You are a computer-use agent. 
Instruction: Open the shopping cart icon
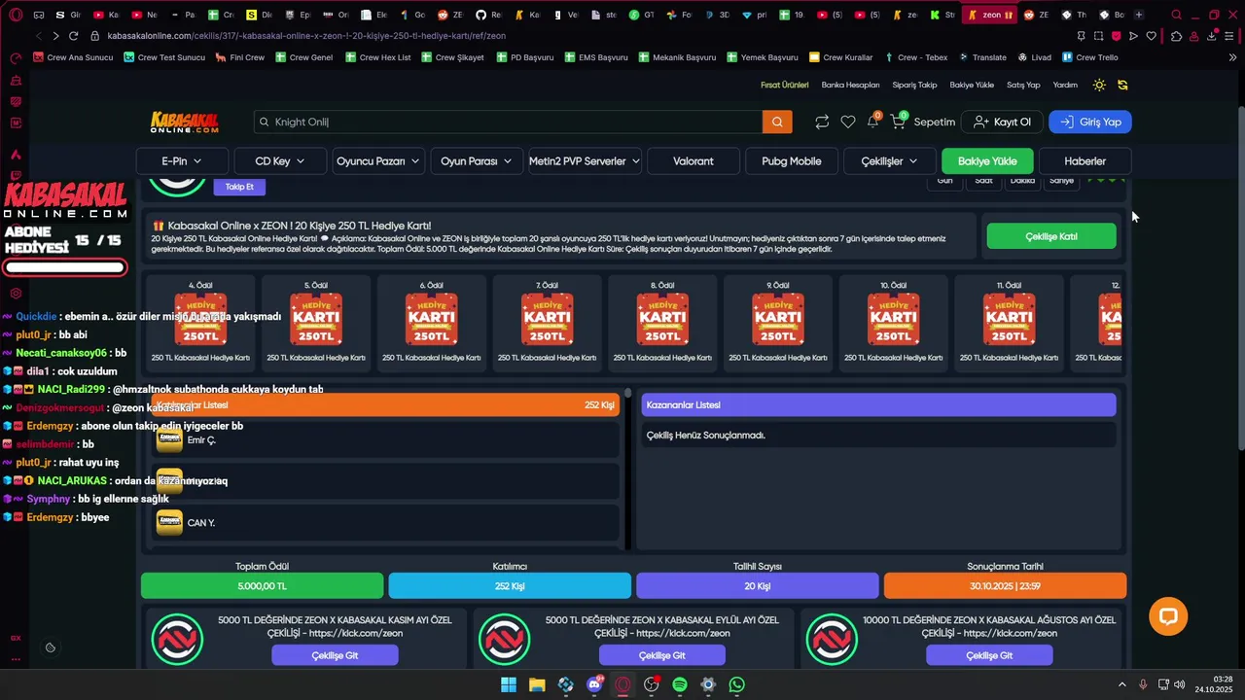[898, 122]
